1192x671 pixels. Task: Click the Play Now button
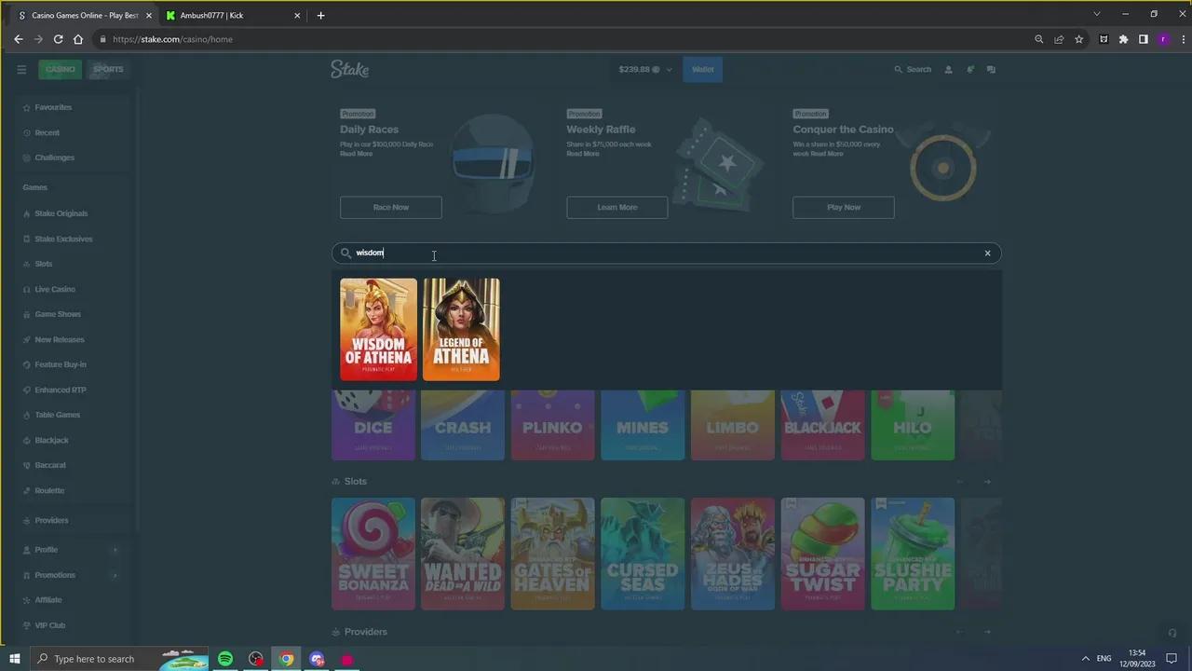tap(844, 207)
